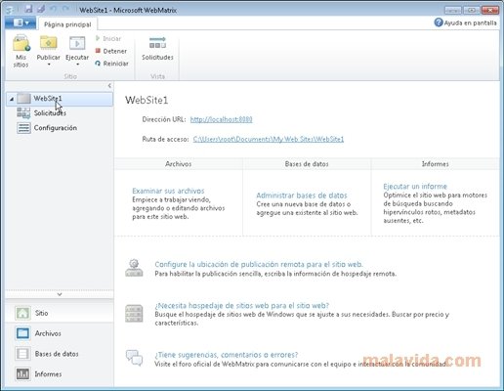This screenshot has width=504, height=391.
Task: Select Configuración in the tree
Action: click(56, 128)
